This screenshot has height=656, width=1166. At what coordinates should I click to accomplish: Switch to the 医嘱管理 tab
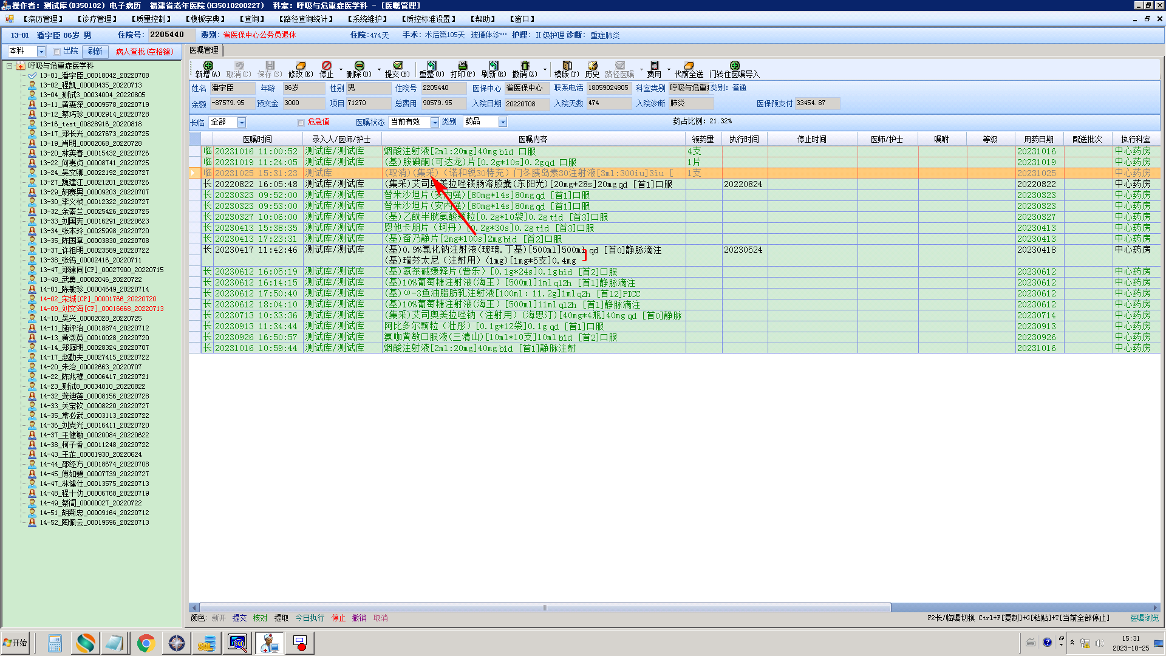point(204,50)
